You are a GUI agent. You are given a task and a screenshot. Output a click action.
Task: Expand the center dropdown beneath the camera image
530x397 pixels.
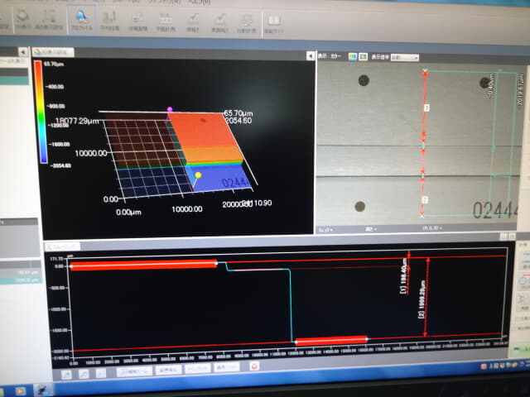click(x=366, y=228)
